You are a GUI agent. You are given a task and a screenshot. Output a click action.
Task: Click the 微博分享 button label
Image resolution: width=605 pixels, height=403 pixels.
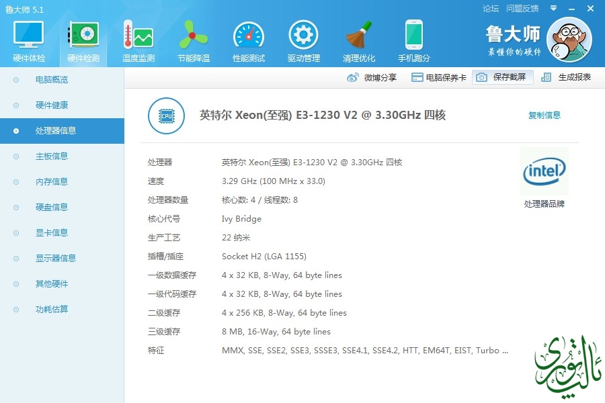click(380, 77)
